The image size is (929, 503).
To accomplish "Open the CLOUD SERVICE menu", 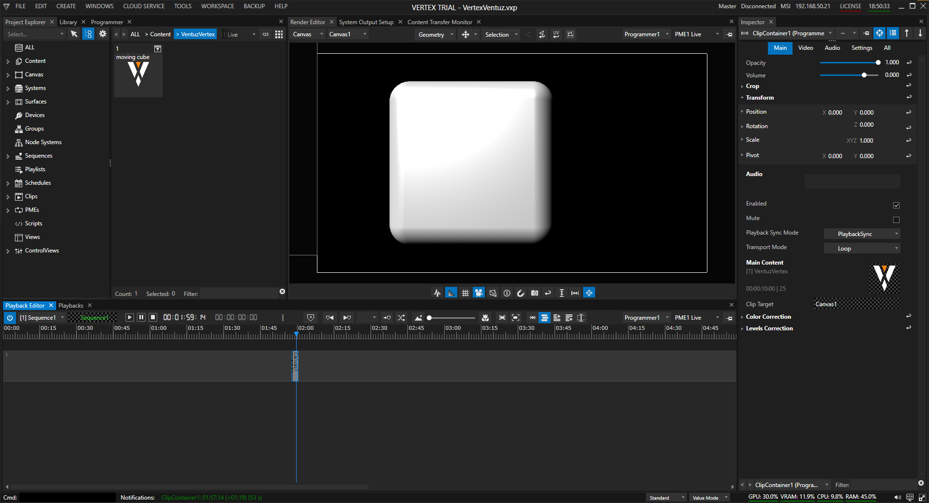I will tap(144, 6).
